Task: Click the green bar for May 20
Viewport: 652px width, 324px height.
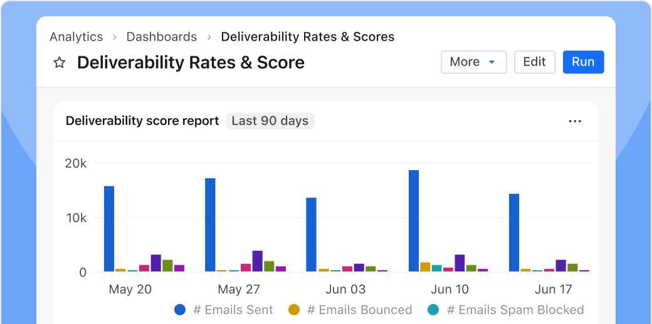Action: point(167,266)
